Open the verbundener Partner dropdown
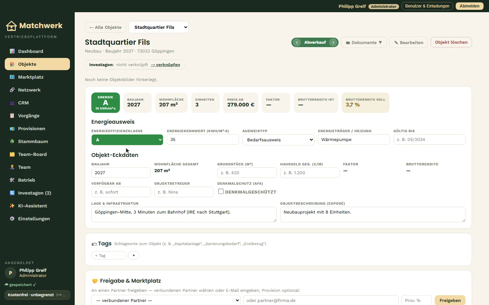This screenshot has height=305, width=489. coord(166,300)
